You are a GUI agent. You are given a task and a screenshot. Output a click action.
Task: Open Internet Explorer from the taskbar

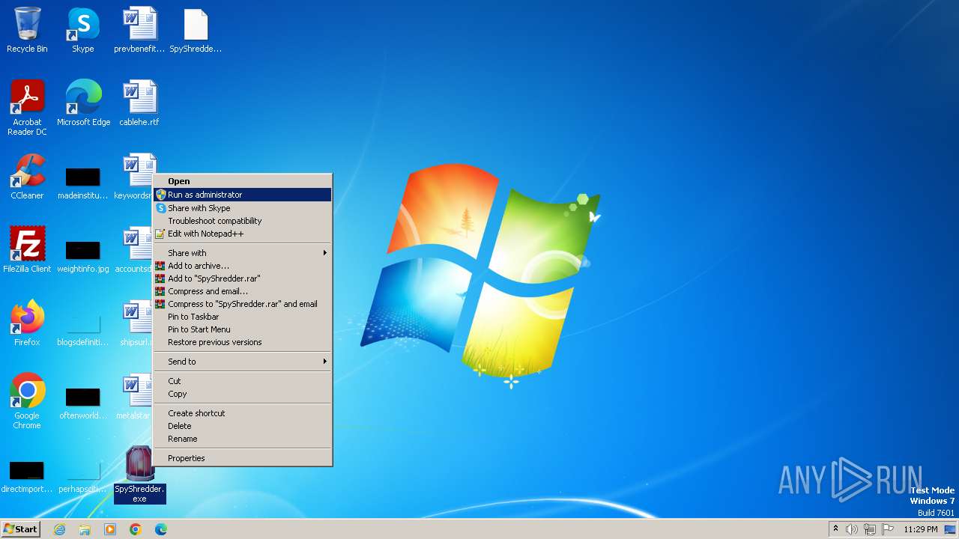point(59,529)
